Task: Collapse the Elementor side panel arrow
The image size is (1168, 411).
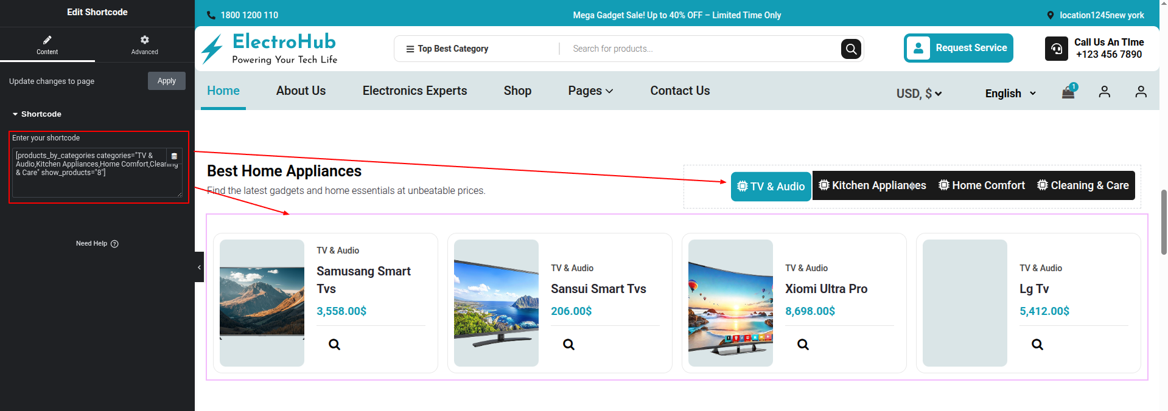Action: pyautogui.click(x=199, y=267)
